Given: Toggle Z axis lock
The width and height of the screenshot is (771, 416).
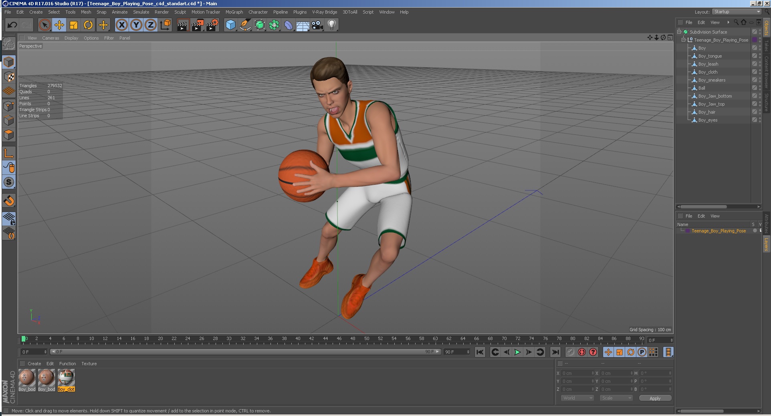Looking at the screenshot, I should point(151,25).
